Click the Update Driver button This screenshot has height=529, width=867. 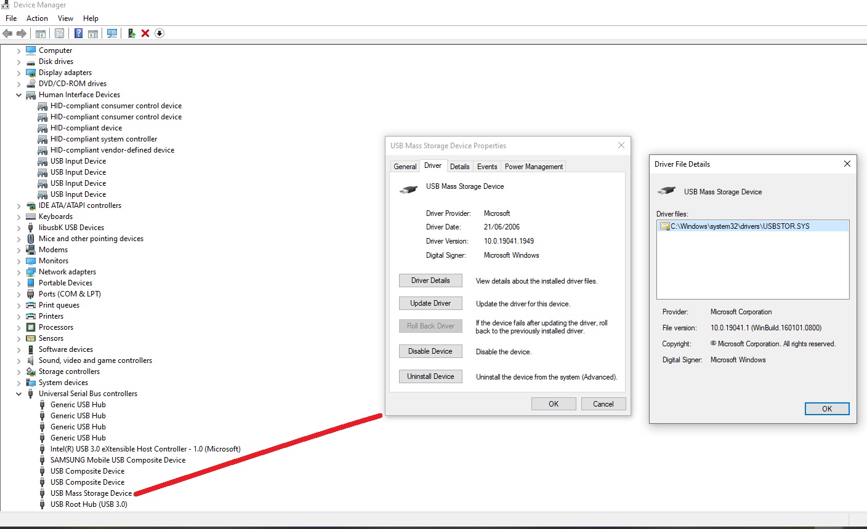pos(430,303)
